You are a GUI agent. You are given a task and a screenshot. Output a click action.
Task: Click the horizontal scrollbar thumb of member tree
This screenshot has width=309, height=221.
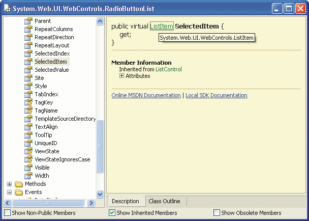coord(48,203)
